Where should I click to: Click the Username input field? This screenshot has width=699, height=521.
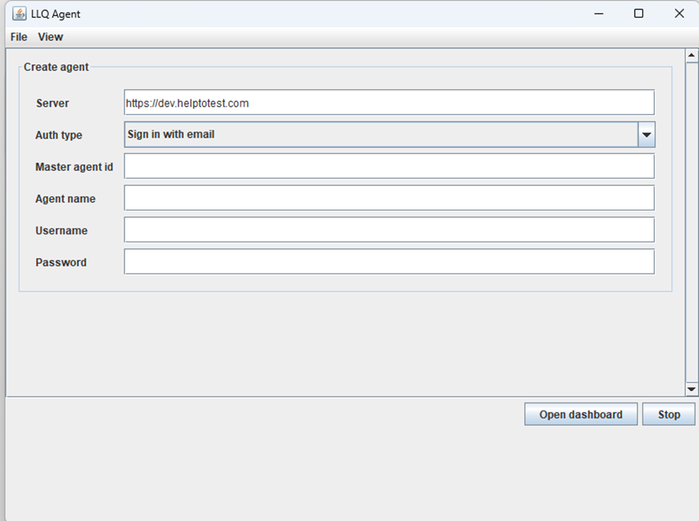pos(389,230)
